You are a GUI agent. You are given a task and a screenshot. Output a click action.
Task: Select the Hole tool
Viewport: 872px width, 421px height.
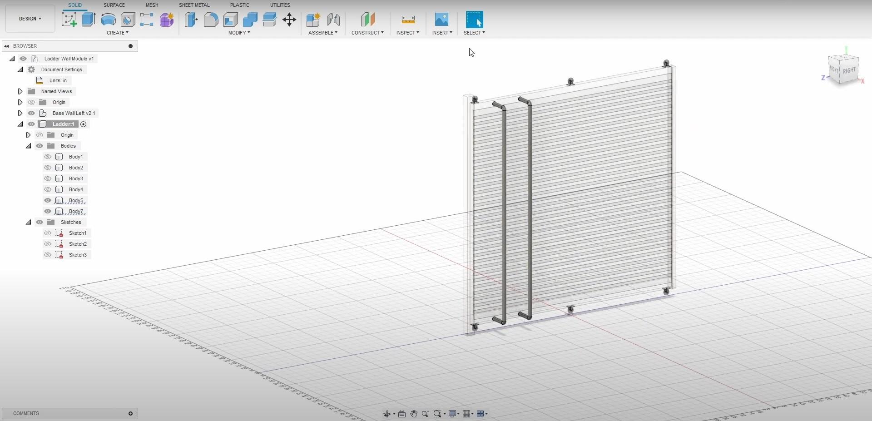tap(128, 20)
